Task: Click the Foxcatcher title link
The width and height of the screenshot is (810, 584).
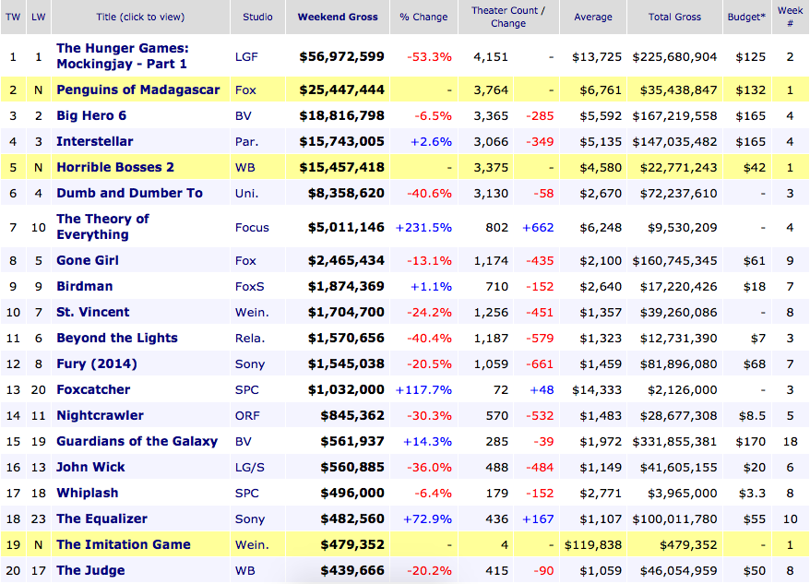Action: [93, 389]
